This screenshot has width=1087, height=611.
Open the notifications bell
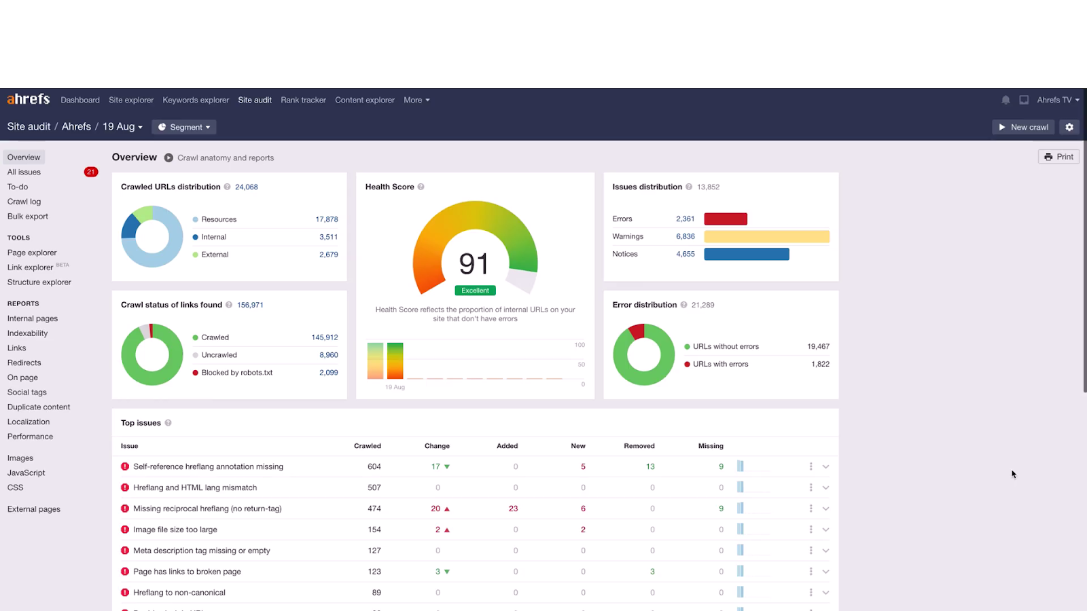click(x=1005, y=100)
